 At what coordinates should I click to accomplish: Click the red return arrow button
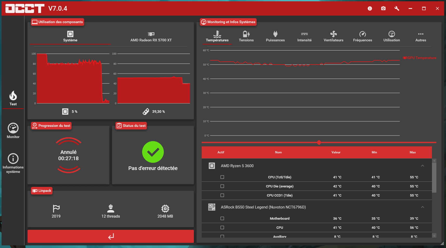(111, 236)
